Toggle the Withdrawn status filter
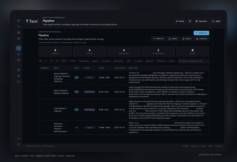 coord(161,61)
